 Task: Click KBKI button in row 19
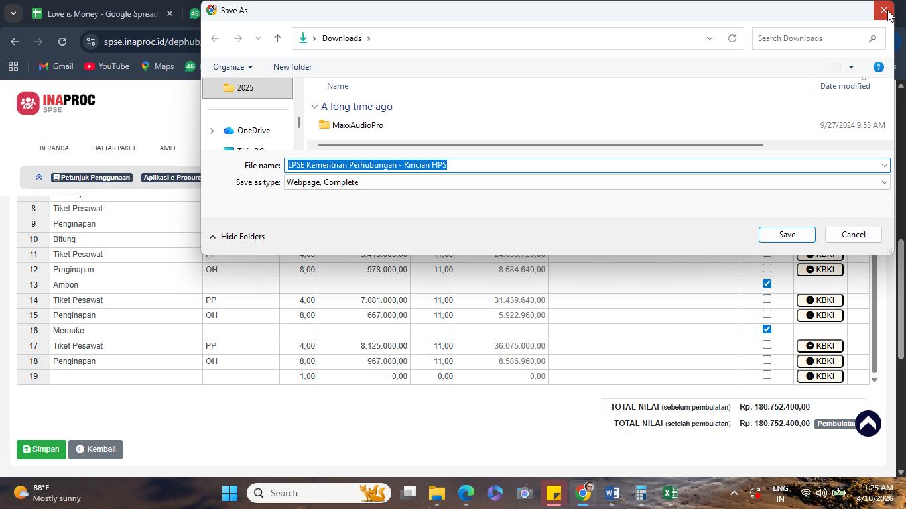(820, 376)
